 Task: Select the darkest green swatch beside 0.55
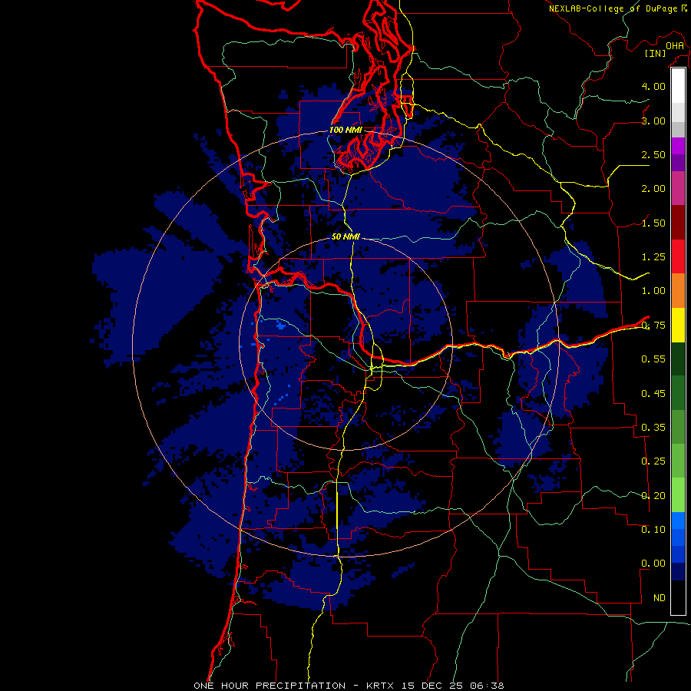click(x=678, y=359)
